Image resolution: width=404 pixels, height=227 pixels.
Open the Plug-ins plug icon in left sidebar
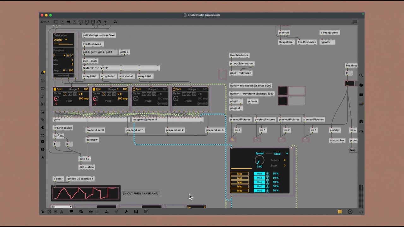coord(43,128)
